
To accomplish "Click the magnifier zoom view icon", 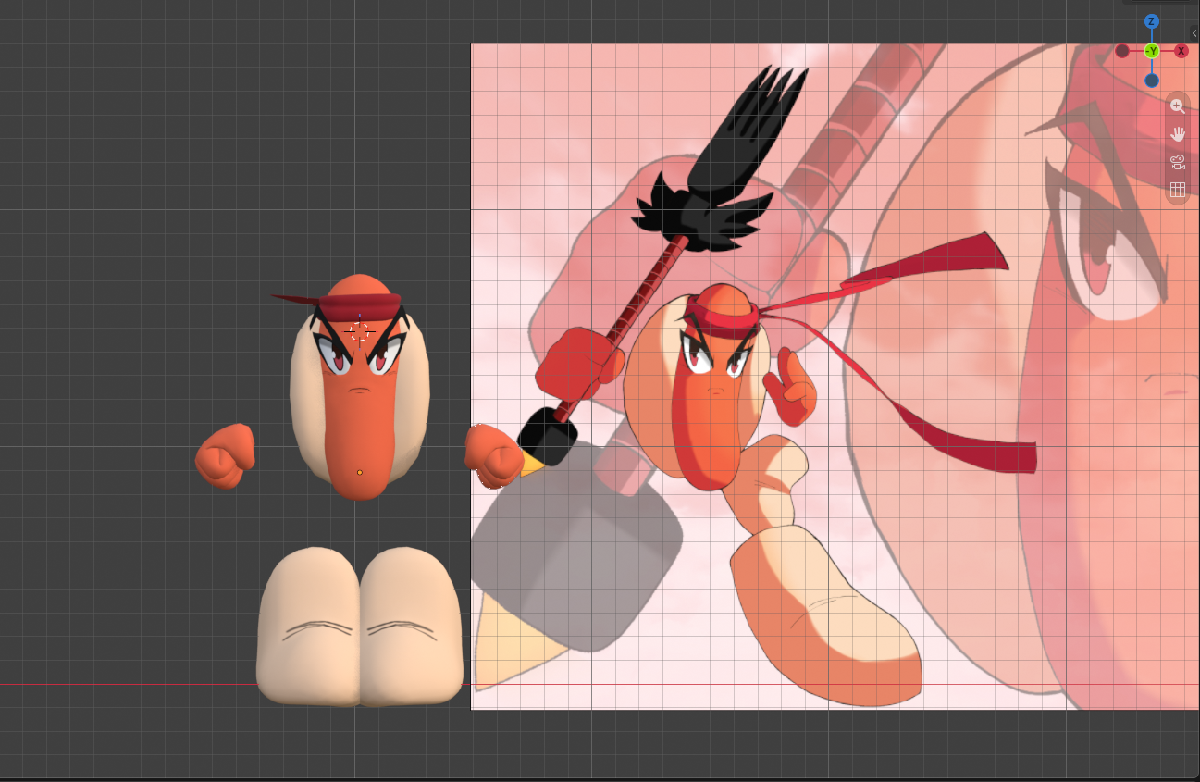I will point(1178,106).
